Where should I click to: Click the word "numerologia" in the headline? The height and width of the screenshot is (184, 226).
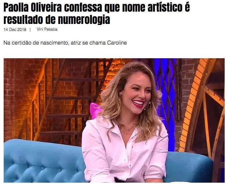coord(84,20)
